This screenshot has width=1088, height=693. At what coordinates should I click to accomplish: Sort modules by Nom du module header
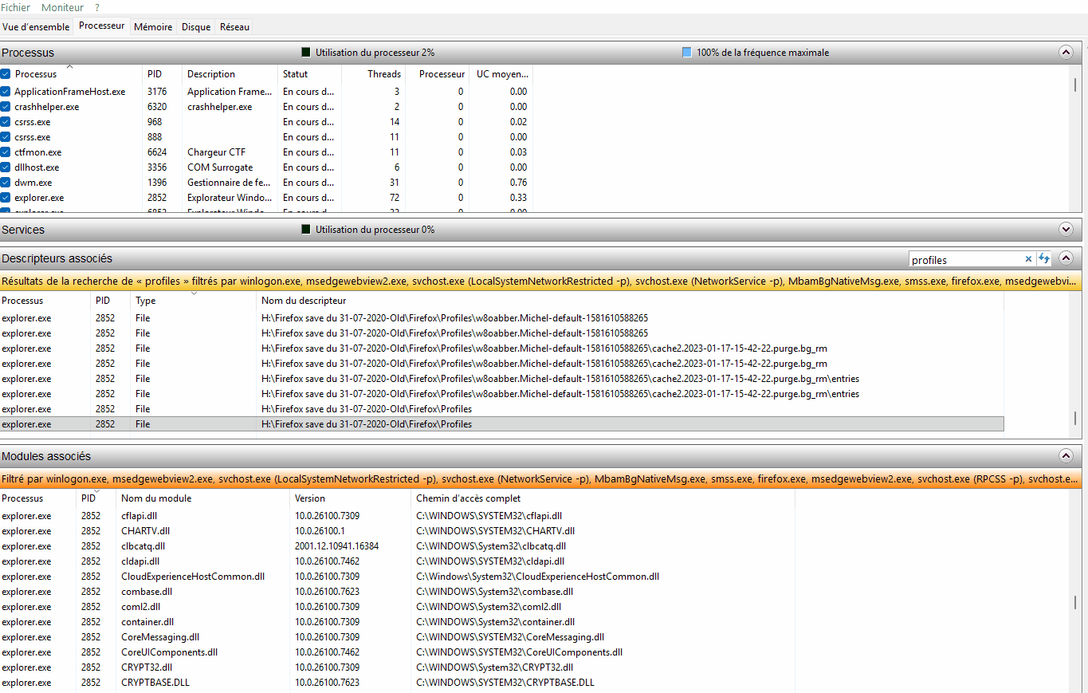pos(202,498)
